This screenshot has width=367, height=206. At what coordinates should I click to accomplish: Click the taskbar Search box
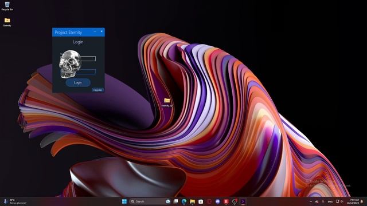pyautogui.click(x=150, y=201)
